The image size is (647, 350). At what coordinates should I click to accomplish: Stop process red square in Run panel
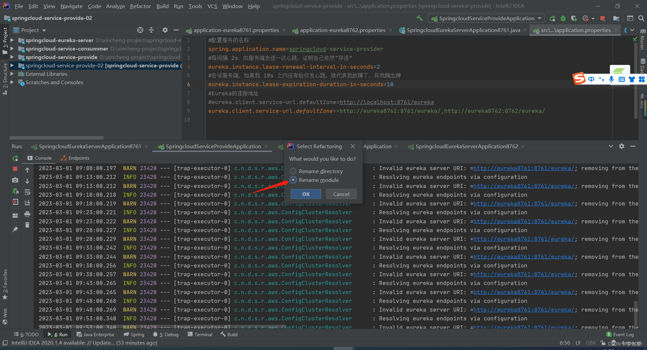click(15, 169)
